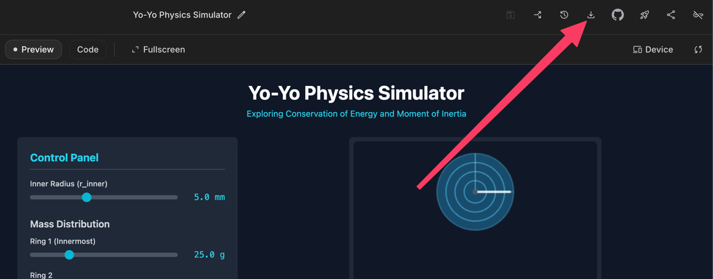The height and width of the screenshot is (279, 713).
Task: Click the Control Panel heading
Action: click(x=64, y=157)
